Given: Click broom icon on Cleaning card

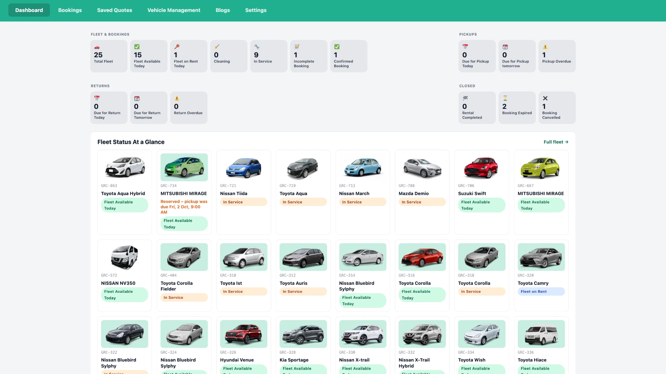Looking at the screenshot, I should click(x=217, y=47).
